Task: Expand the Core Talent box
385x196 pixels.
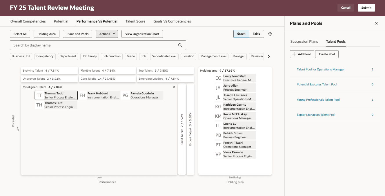Action: tap(107, 79)
